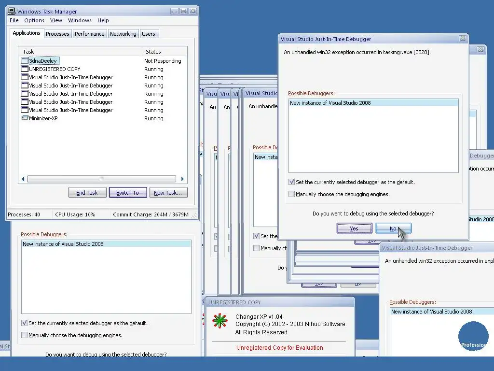Sort by the Status column header
Screen dimensions: 494x371
pos(165,51)
